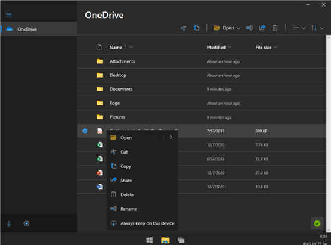The image size is (331, 245).
Task: Expand the Name column dropdown chevron
Action: pyautogui.click(x=131, y=47)
